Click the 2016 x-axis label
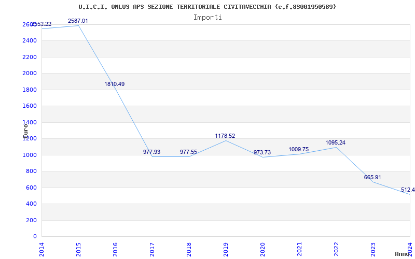 click(115, 249)
